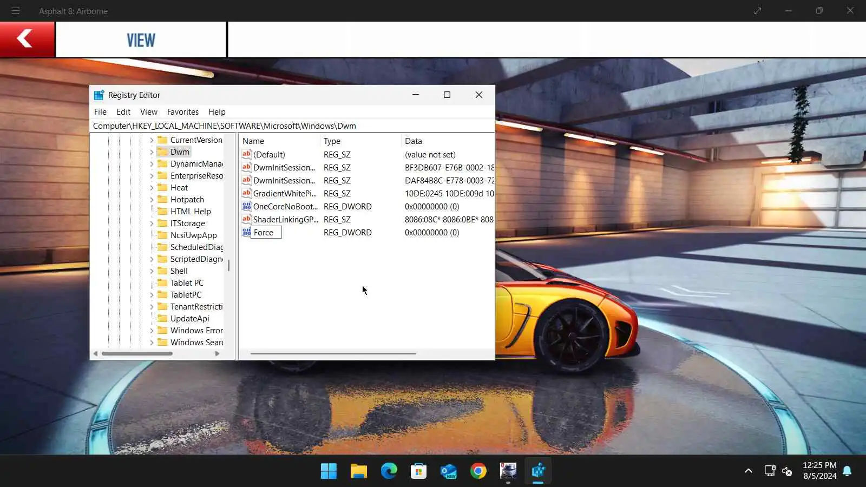Open Microsoft Store from the taskbar
Viewport: 866px width, 487px height.
418,471
